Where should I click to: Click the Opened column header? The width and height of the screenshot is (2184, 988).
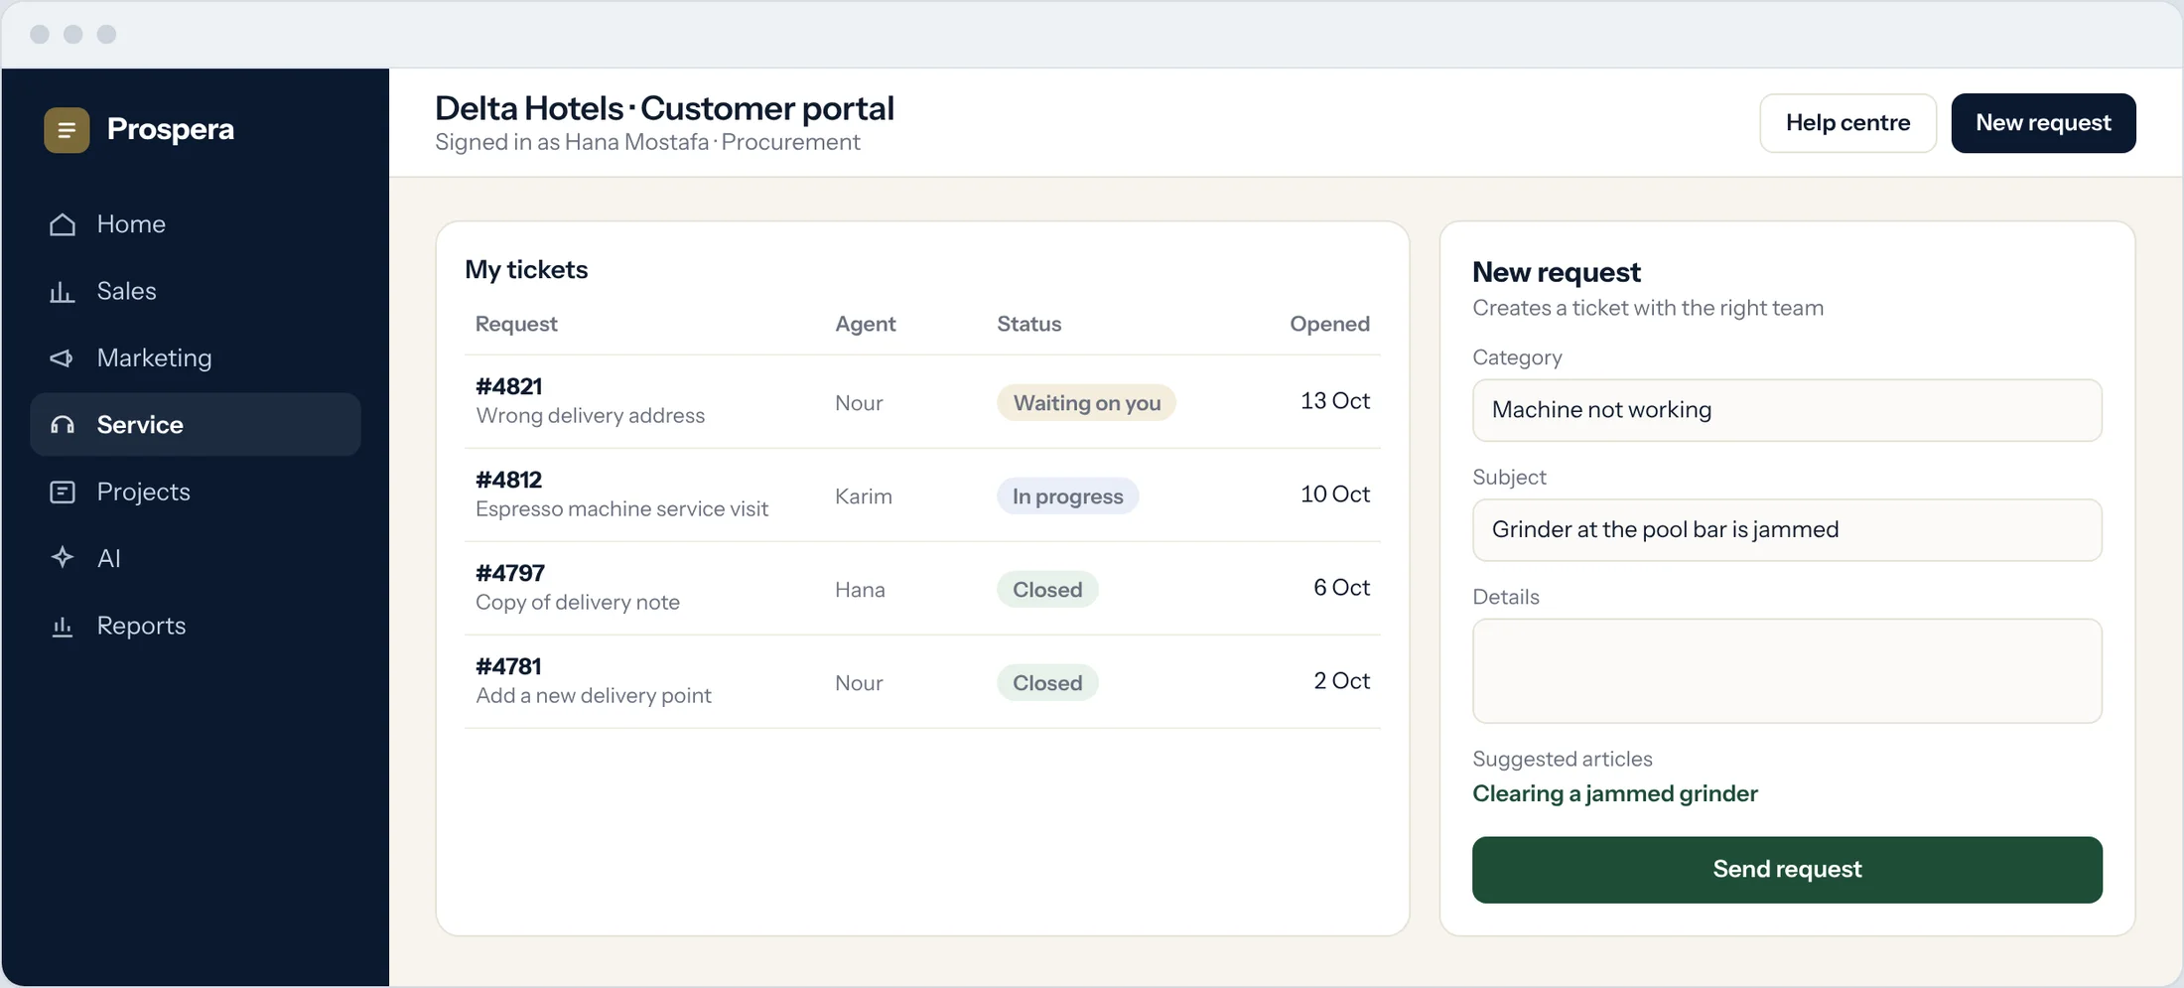(1329, 324)
